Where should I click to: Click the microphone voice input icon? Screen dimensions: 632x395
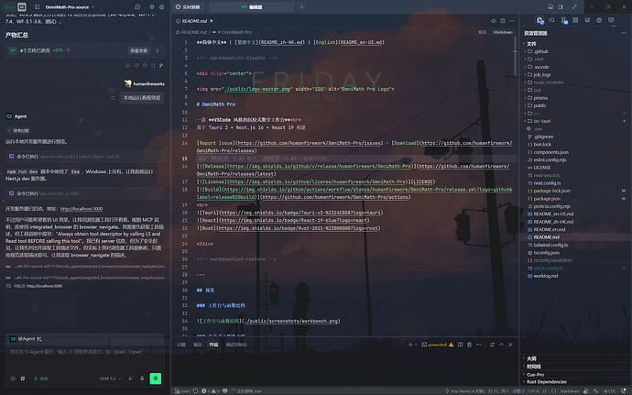pos(142,379)
